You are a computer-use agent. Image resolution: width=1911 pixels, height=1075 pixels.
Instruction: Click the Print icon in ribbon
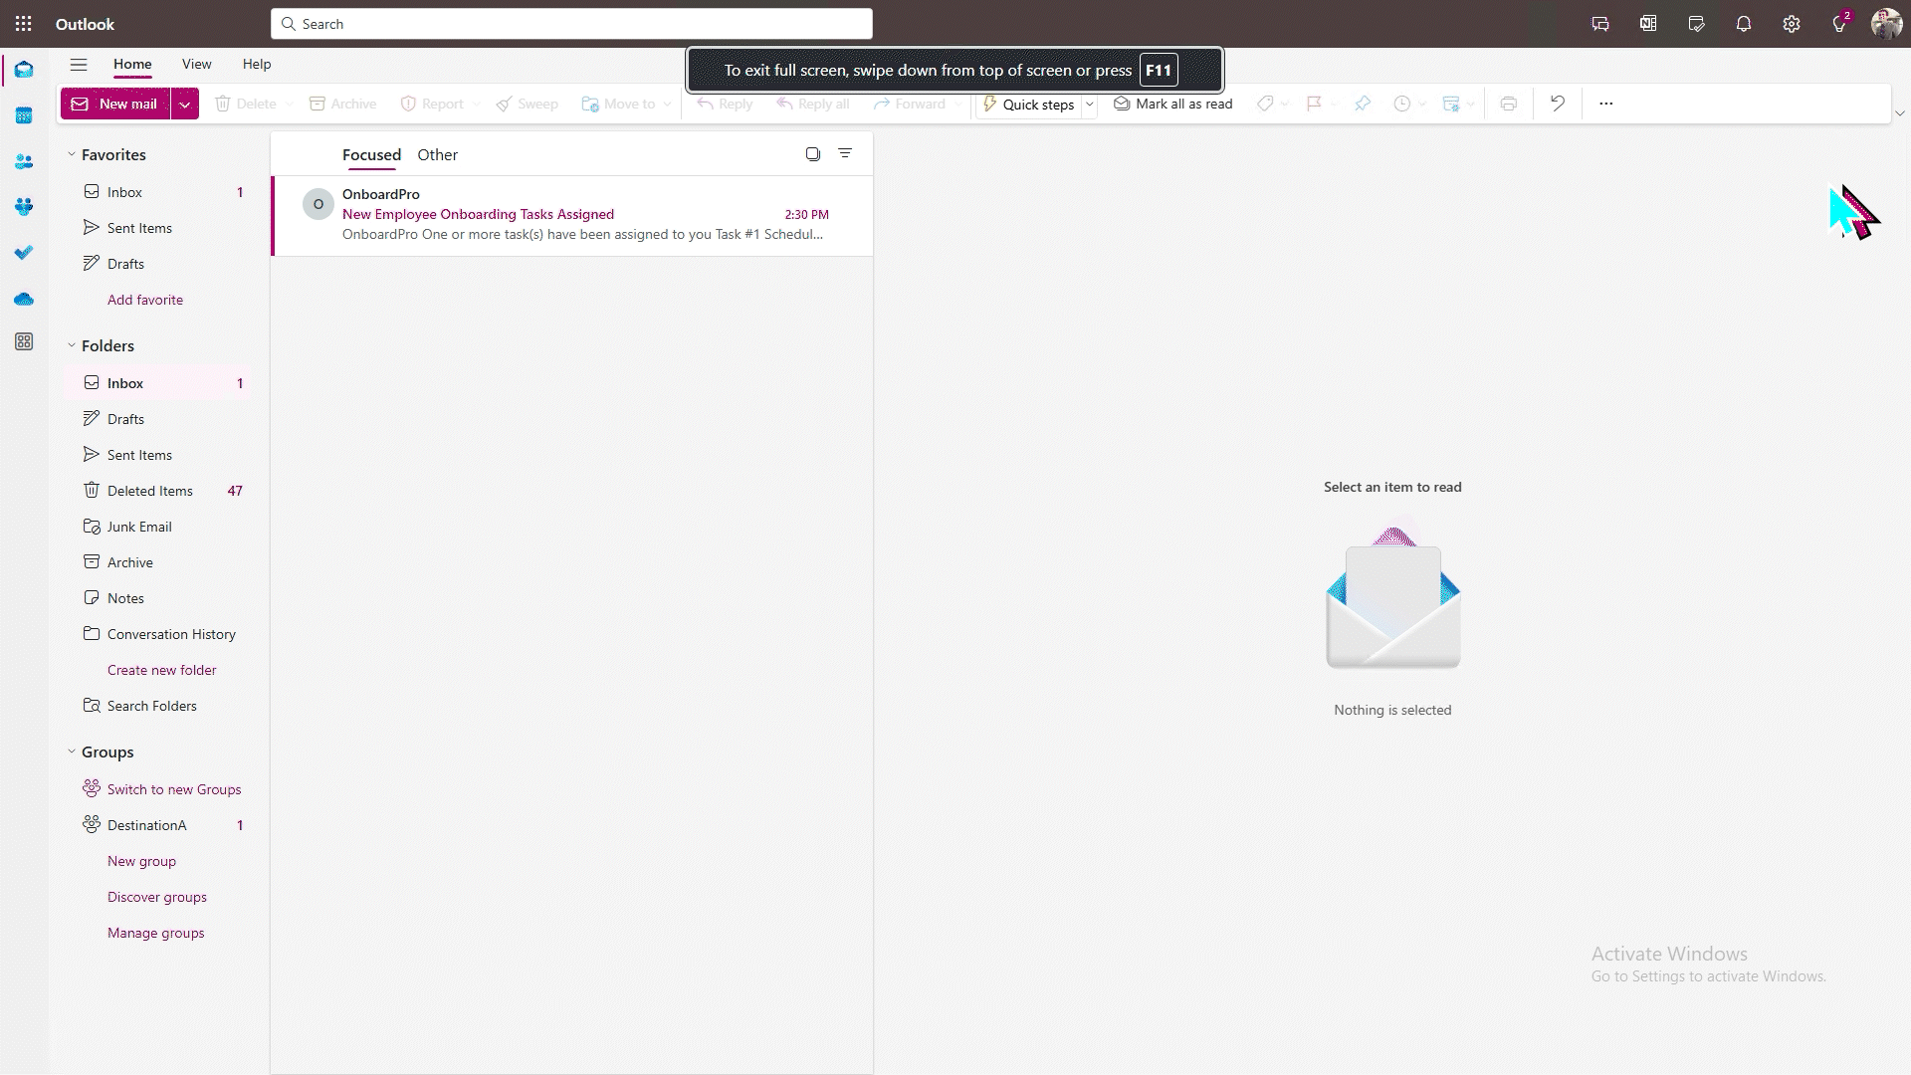coord(1509,104)
